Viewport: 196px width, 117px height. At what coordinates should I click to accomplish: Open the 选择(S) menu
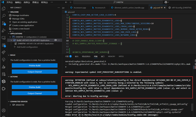pyautogui.click(x=27, y=2)
